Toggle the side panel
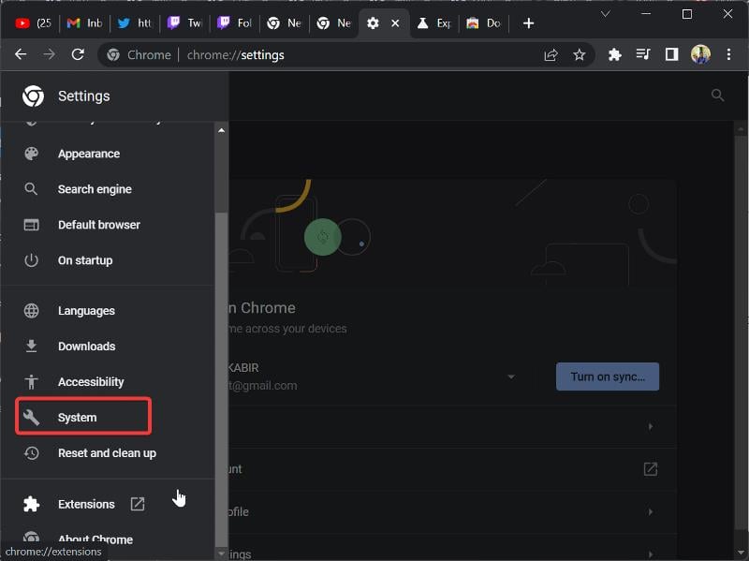Screen dimensions: 749x561 pyautogui.click(x=671, y=54)
